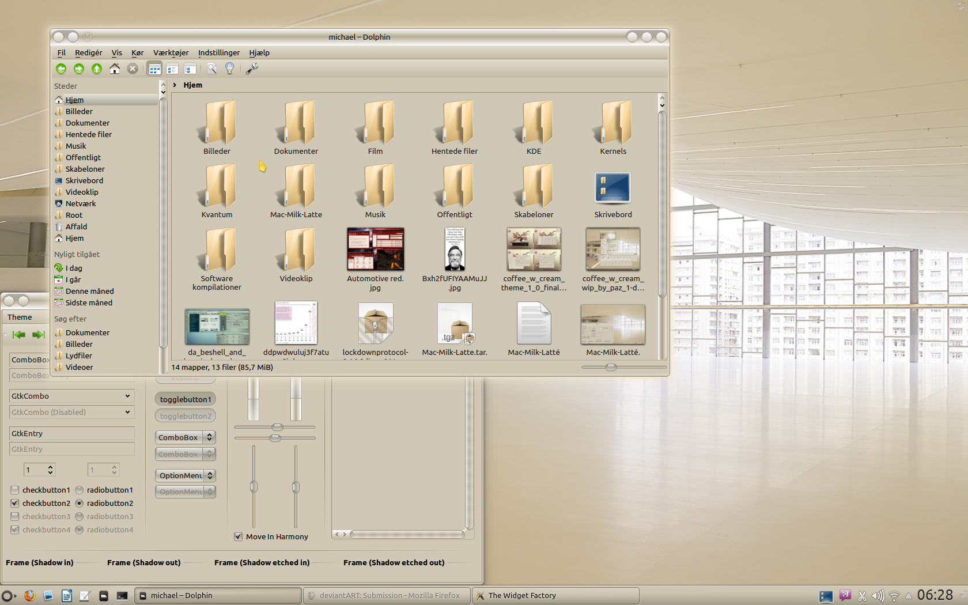Open the application launcher in the panel
The image size is (968, 605).
pos(8,596)
